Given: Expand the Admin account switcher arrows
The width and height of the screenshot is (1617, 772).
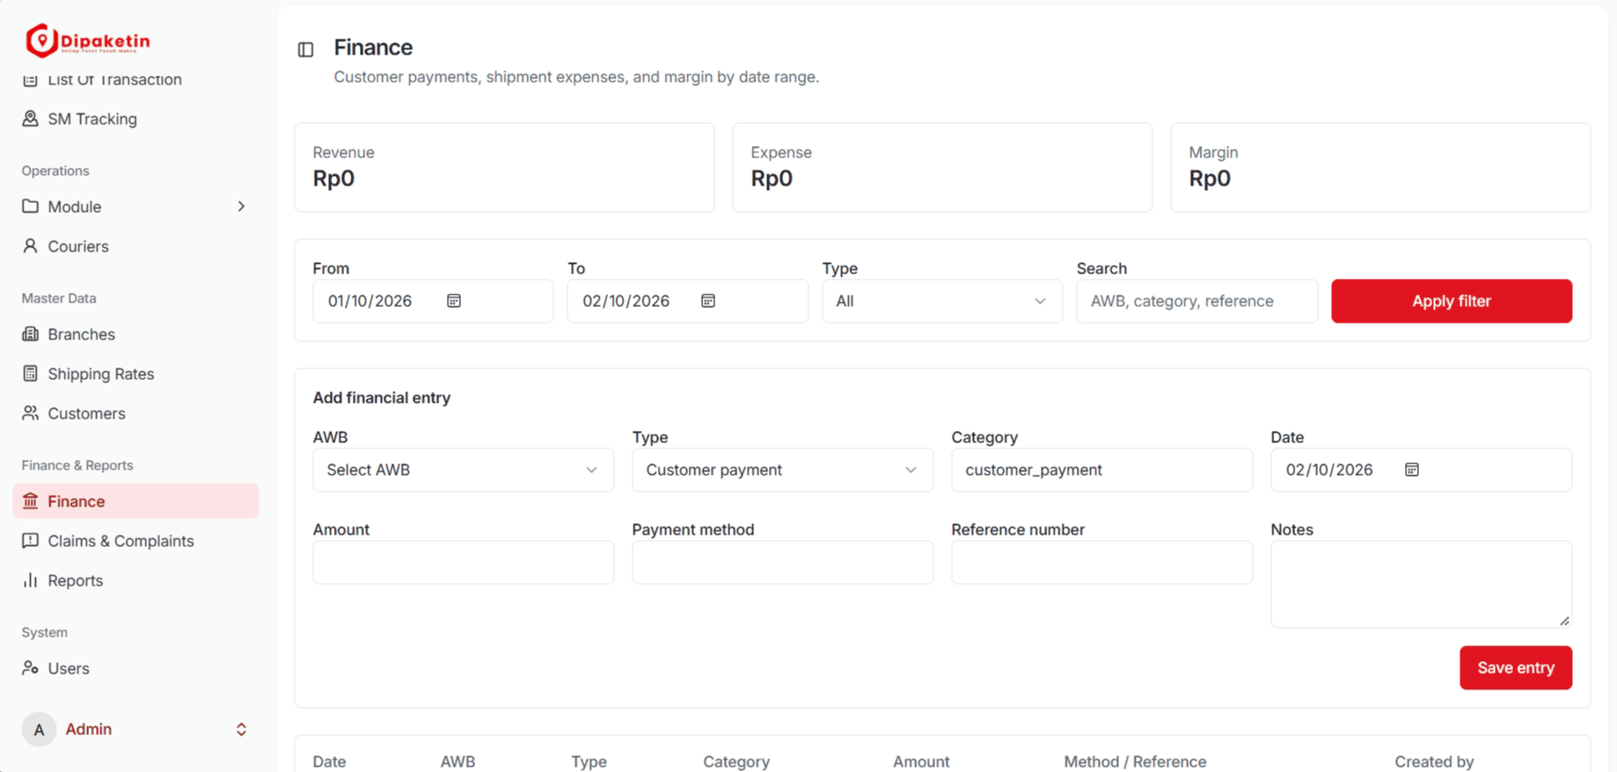Looking at the screenshot, I should pos(241,730).
